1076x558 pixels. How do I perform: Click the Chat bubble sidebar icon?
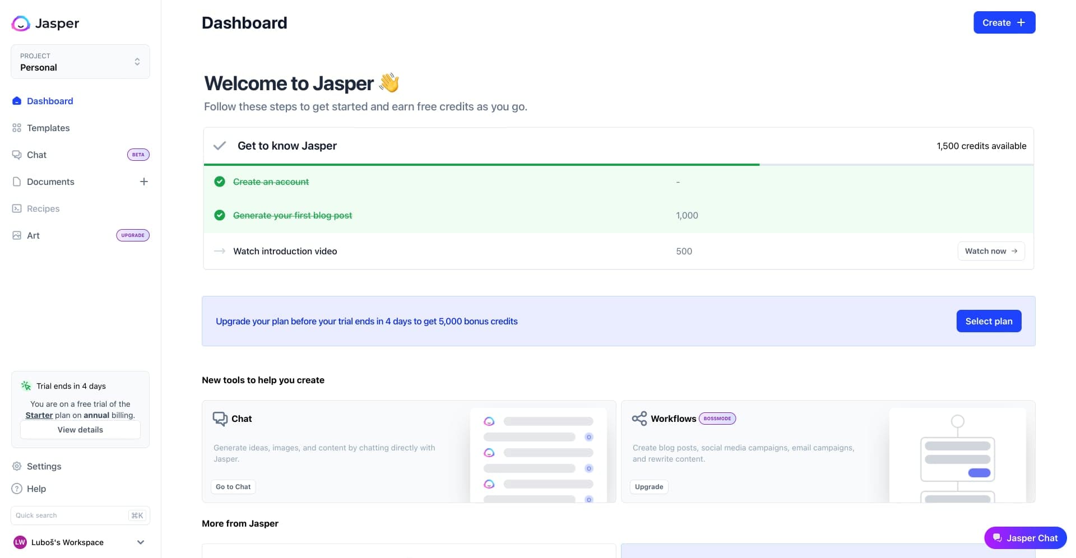(17, 155)
